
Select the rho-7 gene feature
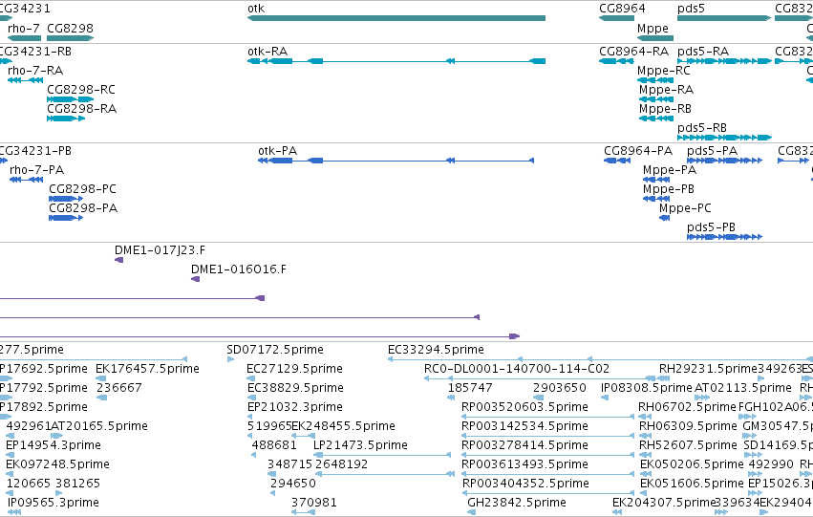(x=25, y=38)
